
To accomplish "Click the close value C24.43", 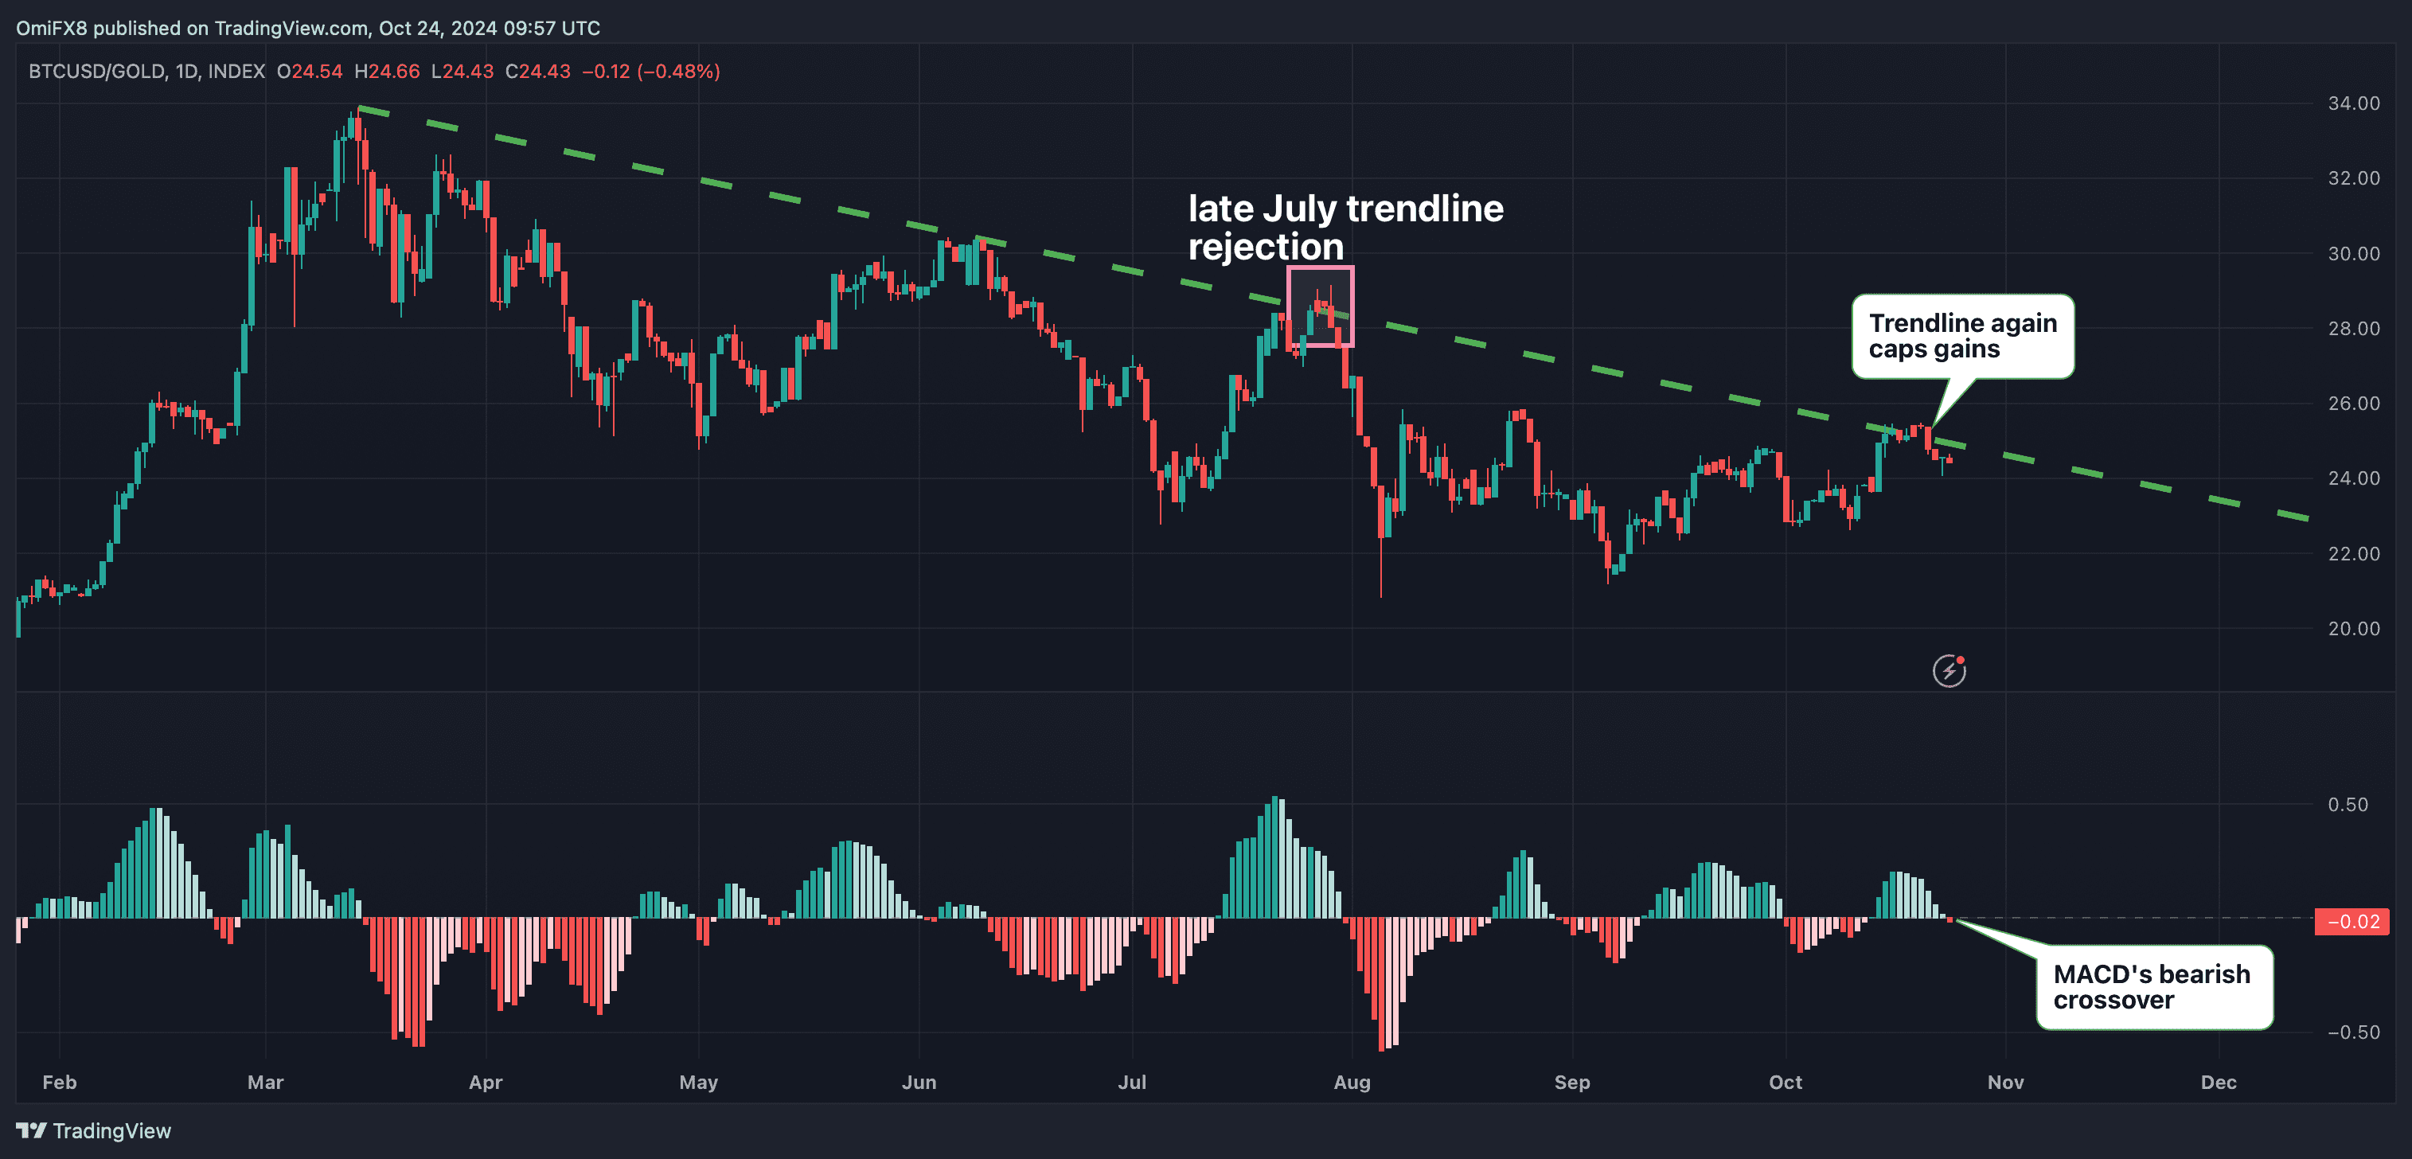I will click(x=537, y=71).
